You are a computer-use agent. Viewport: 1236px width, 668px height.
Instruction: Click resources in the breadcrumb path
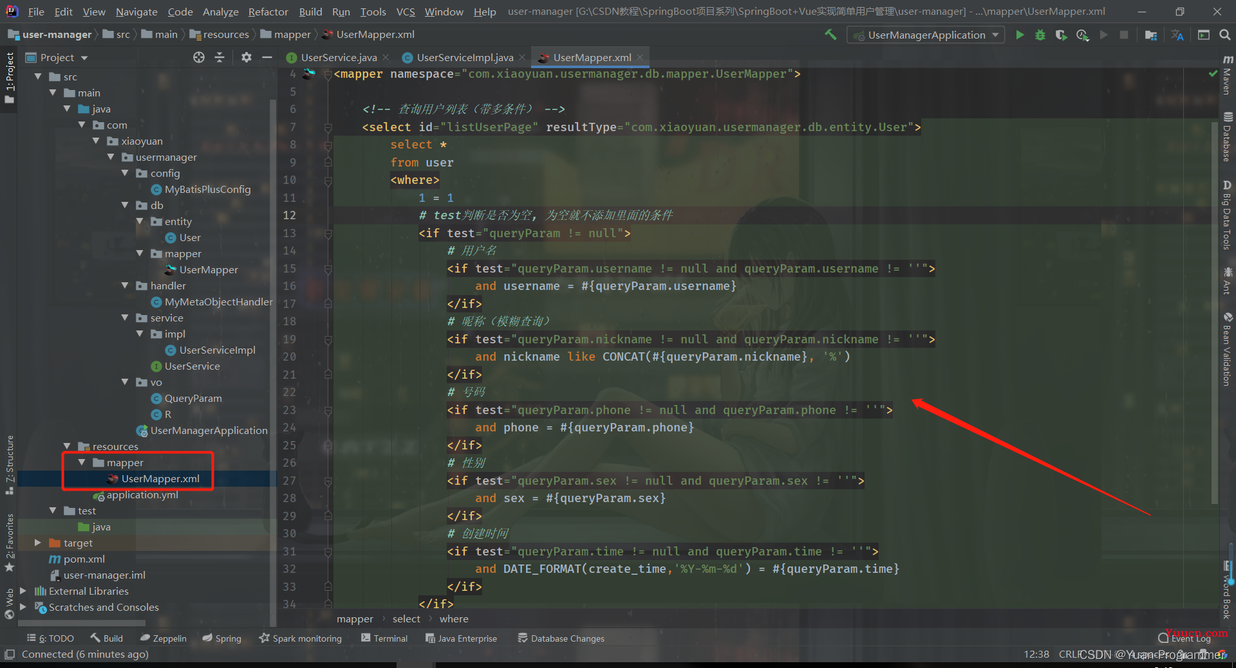225,35
